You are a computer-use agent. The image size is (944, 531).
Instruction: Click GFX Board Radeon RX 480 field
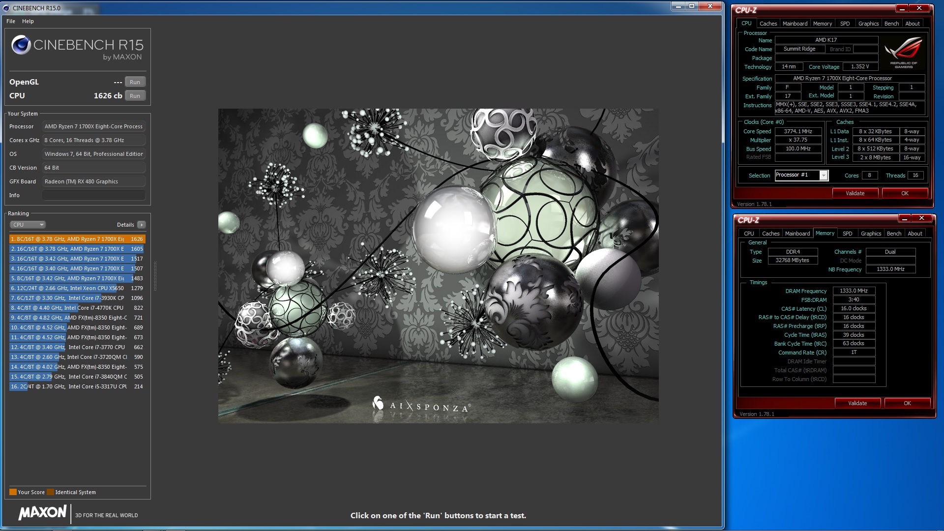[x=93, y=181]
